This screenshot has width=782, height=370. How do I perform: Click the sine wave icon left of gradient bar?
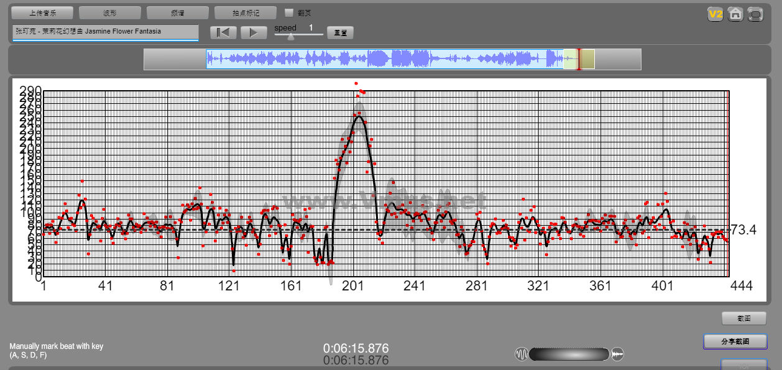coord(522,354)
